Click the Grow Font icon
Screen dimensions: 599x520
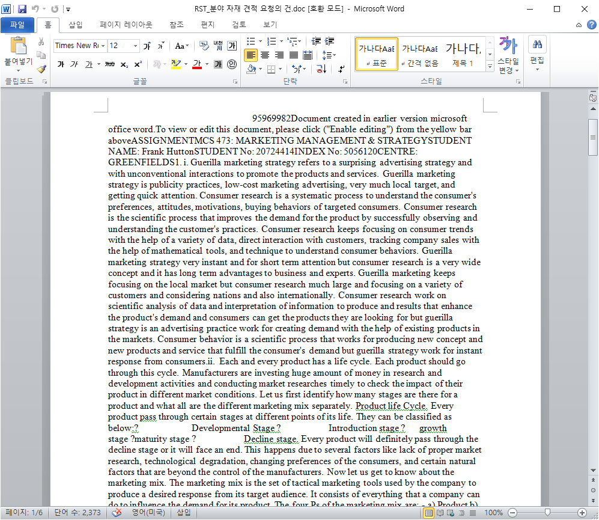(x=147, y=46)
